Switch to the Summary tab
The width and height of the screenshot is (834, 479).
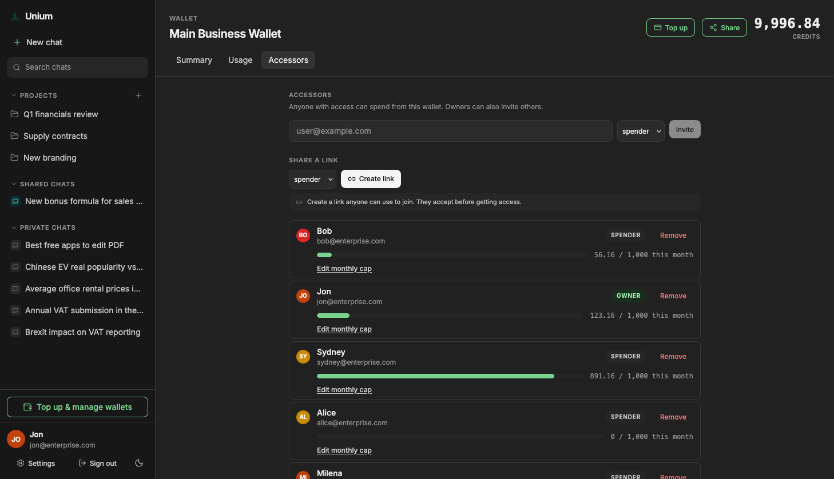point(194,60)
